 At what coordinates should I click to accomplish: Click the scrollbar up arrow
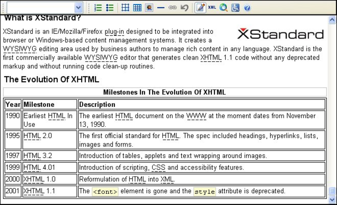332,20
